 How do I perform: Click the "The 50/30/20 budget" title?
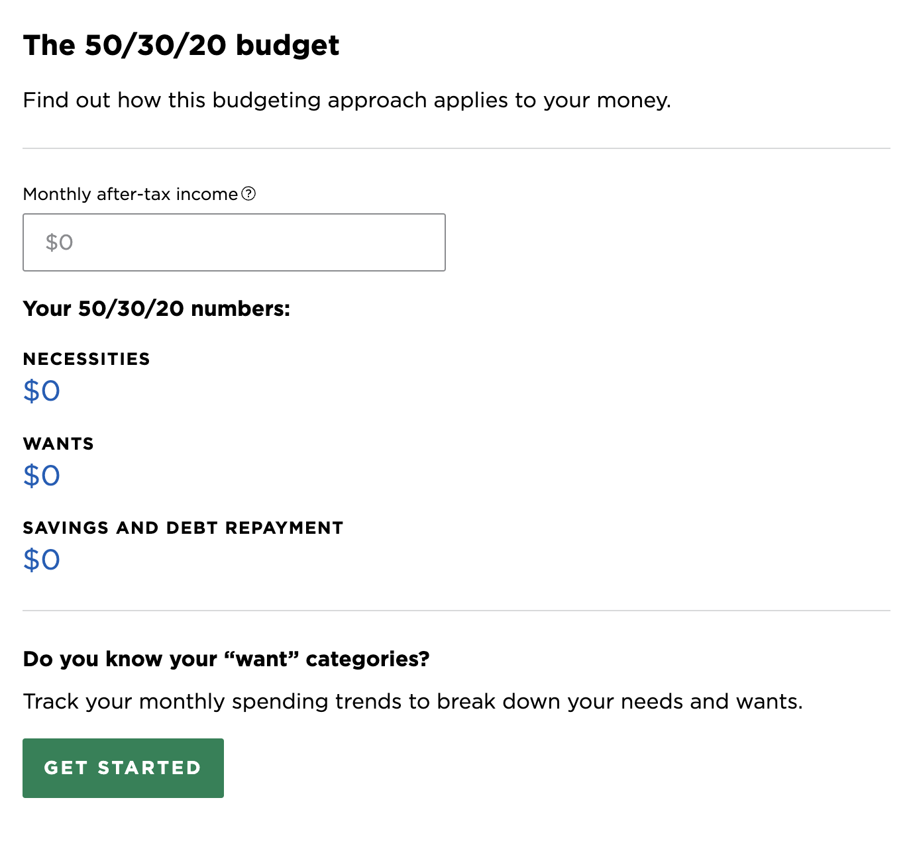coord(181,46)
